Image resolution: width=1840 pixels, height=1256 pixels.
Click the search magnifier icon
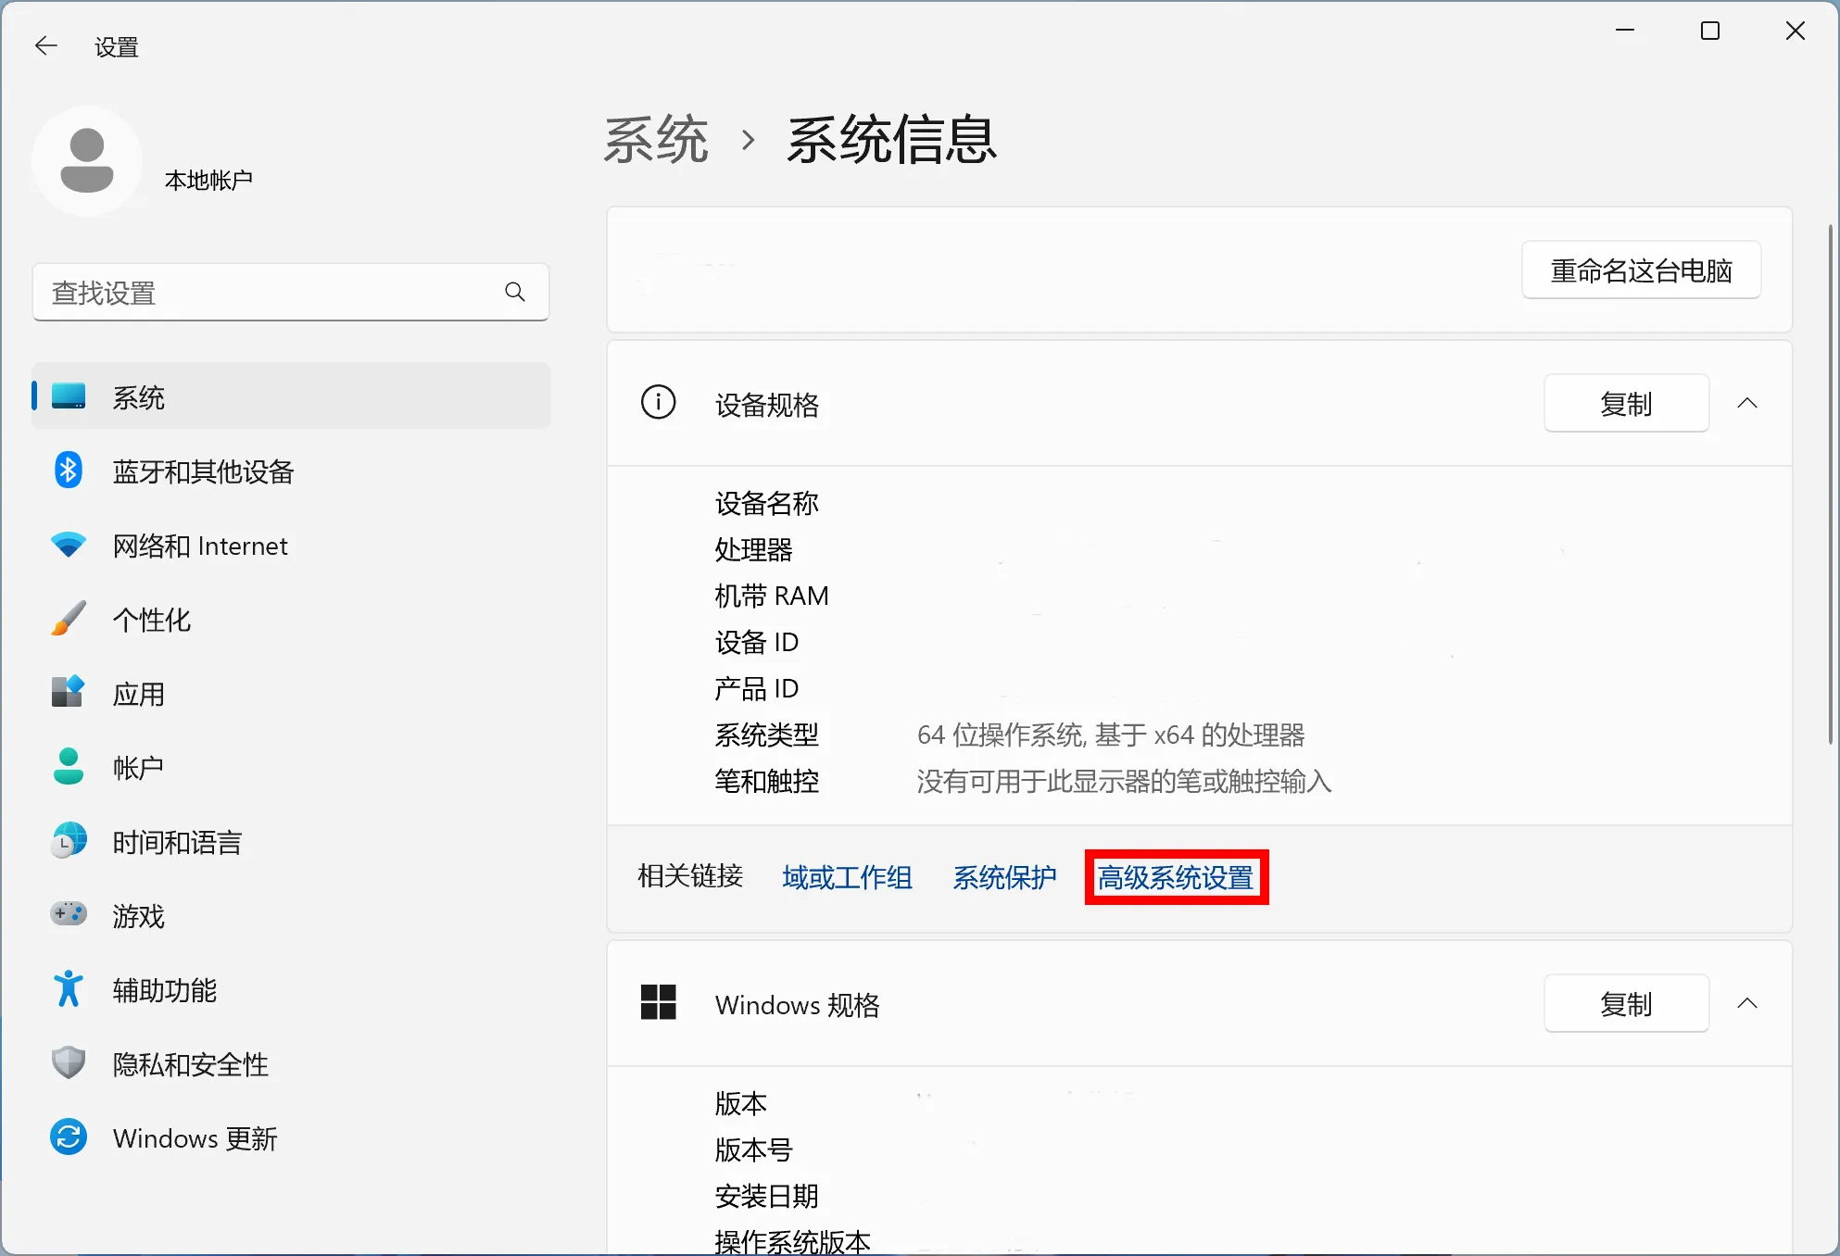(515, 293)
